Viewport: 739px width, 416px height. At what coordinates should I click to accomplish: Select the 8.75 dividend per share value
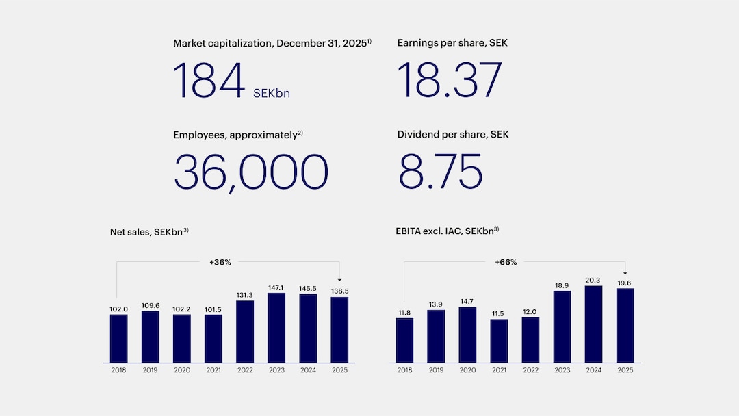coord(441,172)
